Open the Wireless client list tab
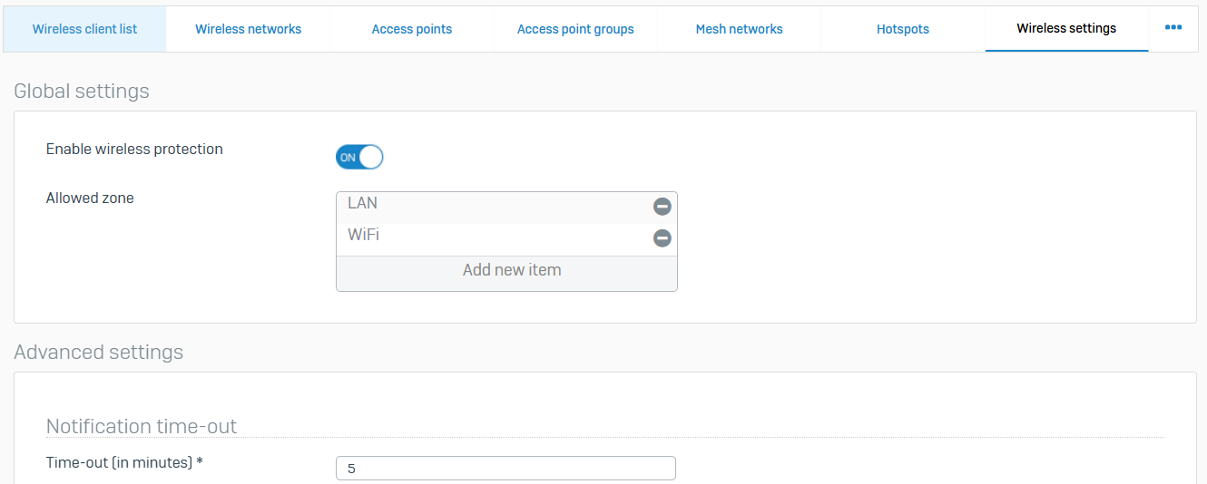 (84, 29)
